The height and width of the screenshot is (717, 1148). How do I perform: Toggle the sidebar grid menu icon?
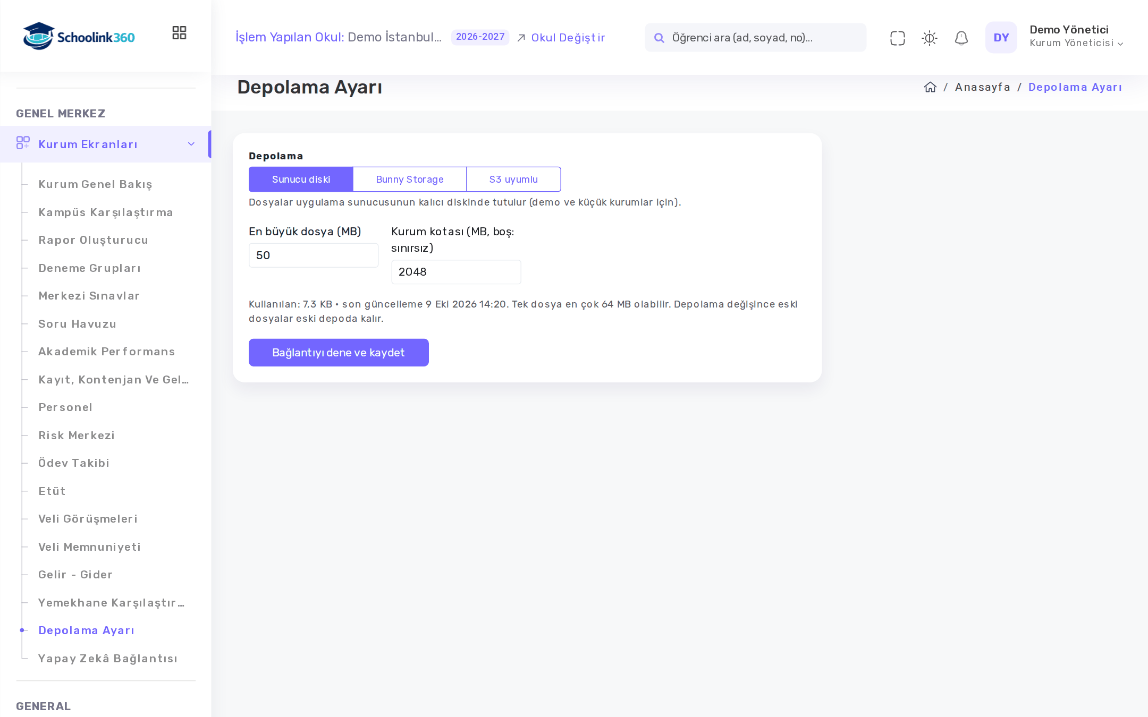point(179,33)
